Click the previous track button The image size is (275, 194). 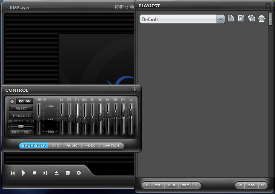click(13, 173)
